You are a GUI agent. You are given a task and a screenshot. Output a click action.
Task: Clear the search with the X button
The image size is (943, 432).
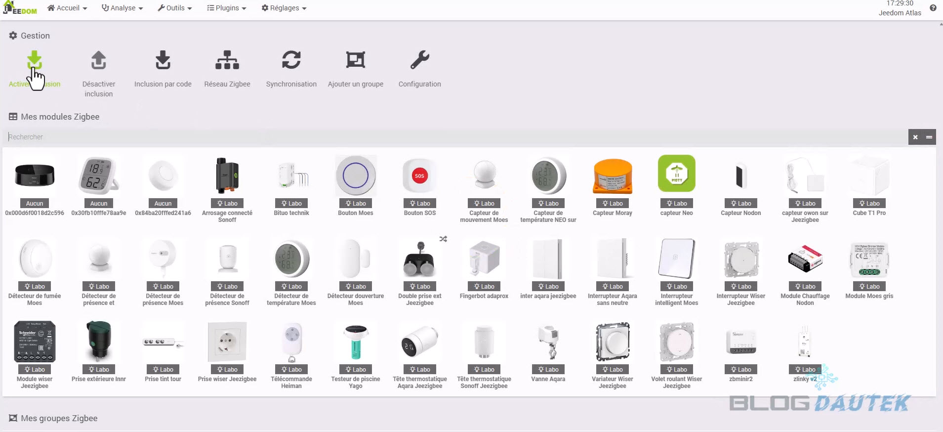[915, 137]
